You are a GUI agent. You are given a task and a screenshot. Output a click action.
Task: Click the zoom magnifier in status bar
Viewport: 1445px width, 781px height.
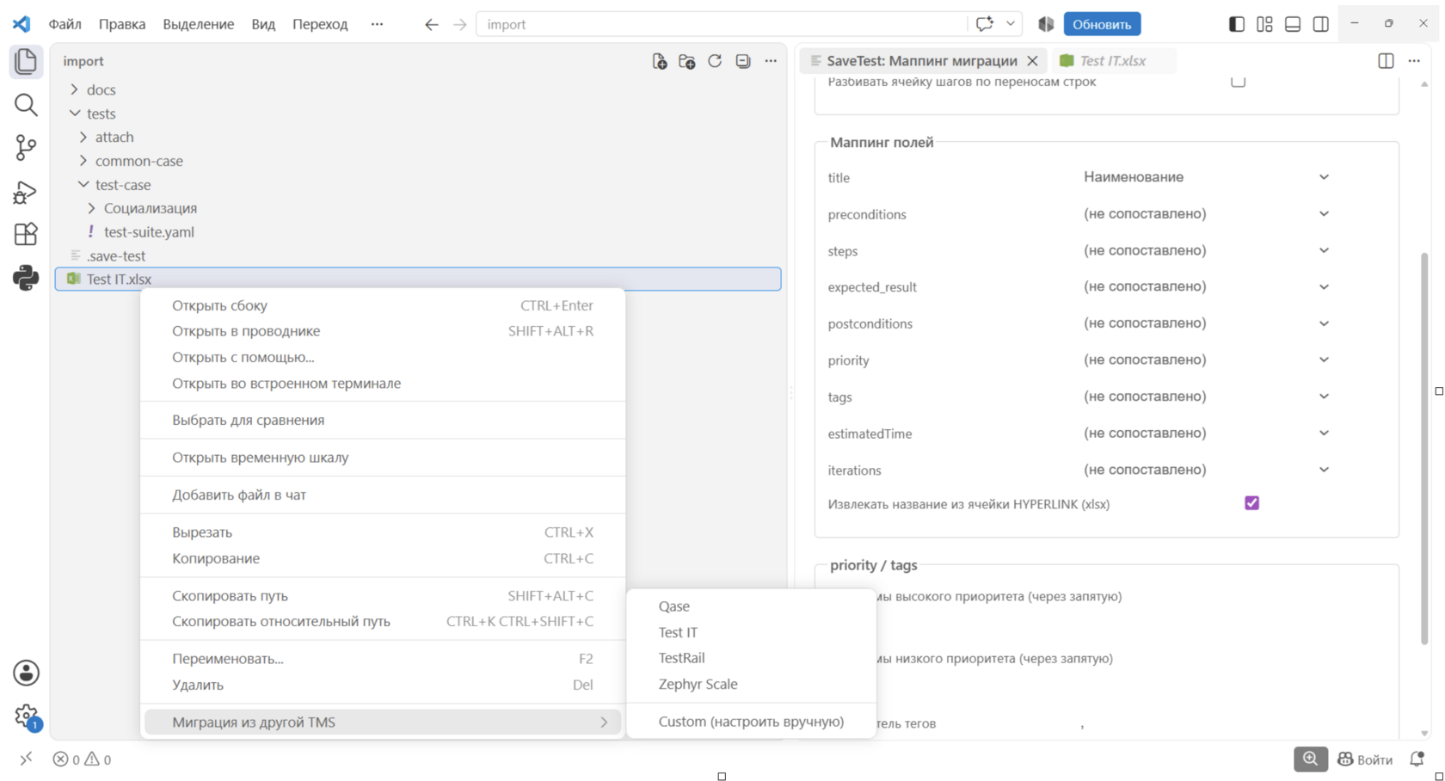[x=1310, y=759]
